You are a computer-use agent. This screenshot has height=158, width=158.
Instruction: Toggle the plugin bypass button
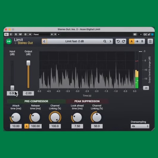(11, 34)
